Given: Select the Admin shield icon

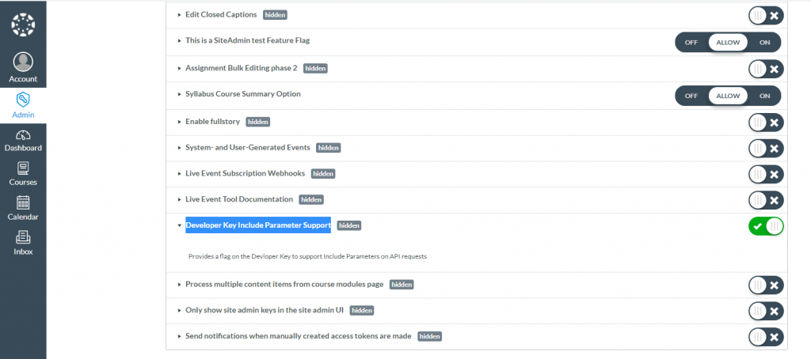Looking at the screenshot, I should pos(23,100).
